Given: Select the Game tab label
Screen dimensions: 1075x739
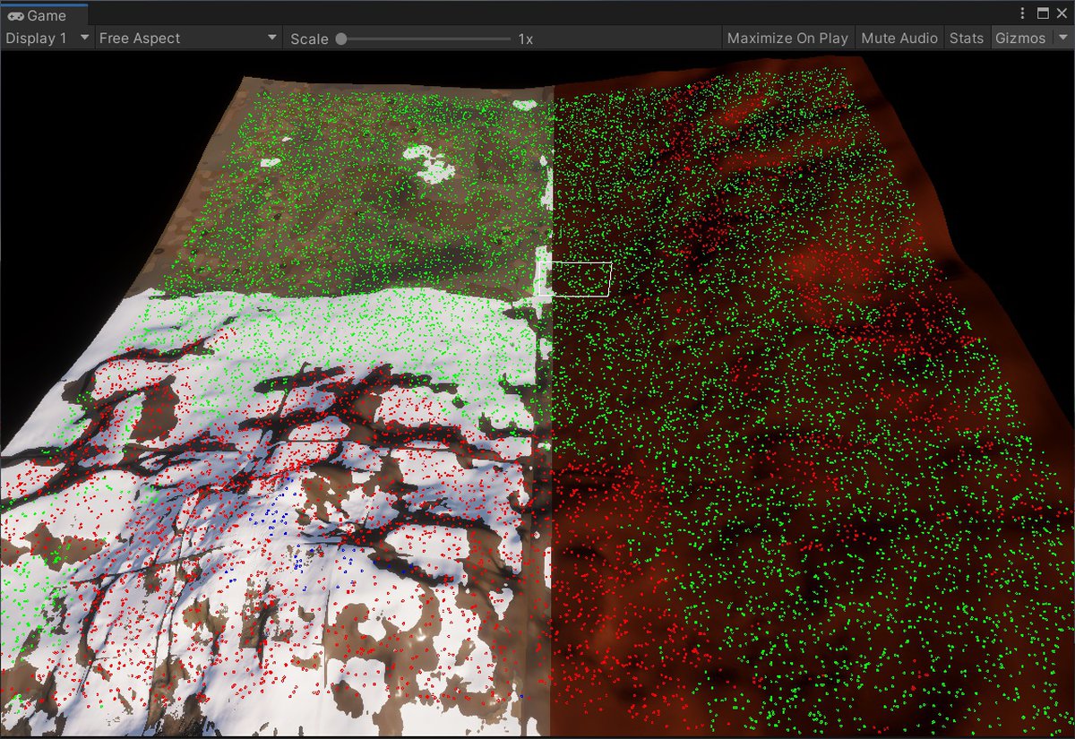Looking at the screenshot, I should [47, 15].
